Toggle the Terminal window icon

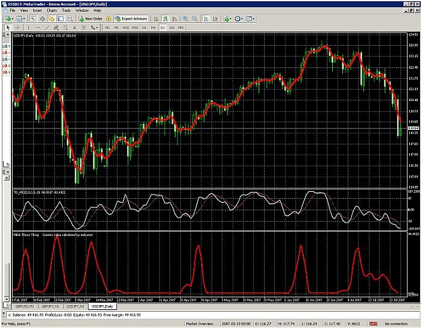tap(61, 19)
